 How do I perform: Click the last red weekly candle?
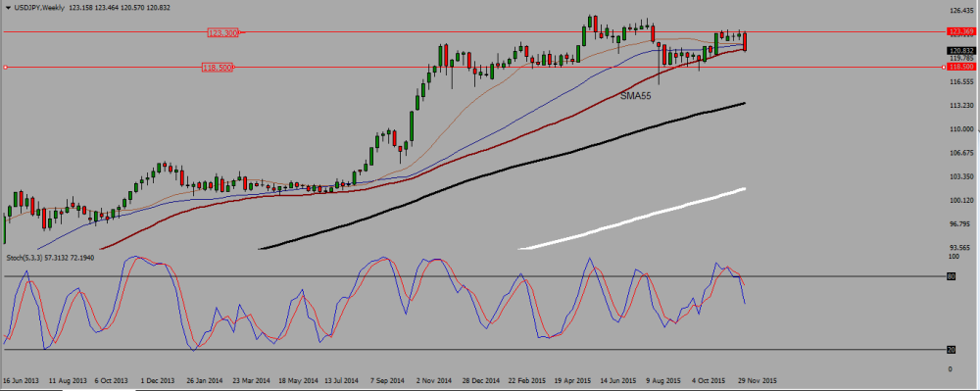click(x=745, y=42)
